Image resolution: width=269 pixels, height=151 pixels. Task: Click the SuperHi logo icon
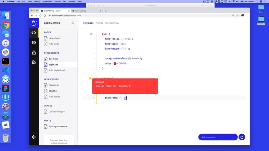click(34, 23)
